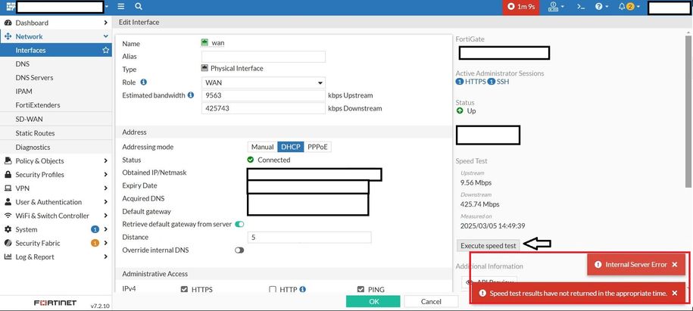This screenshot has height=311, width=693.
Task: Click the Upstream bandwidth field 9563
Action: (x=264, y=95)
